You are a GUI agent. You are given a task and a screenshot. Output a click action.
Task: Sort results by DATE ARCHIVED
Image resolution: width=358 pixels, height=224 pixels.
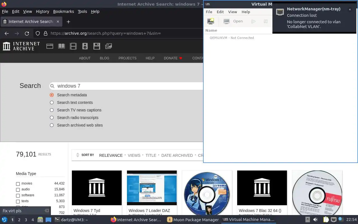[x=177, y=155]
